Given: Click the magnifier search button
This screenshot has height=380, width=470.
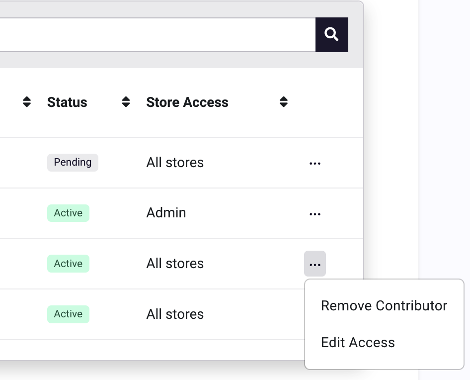Looking at the screenshot, I should [331, 34].
